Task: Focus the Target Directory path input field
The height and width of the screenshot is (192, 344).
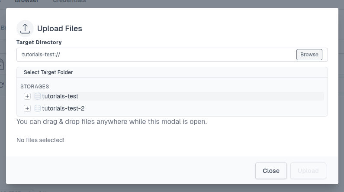Action: (x=156, y=55)
